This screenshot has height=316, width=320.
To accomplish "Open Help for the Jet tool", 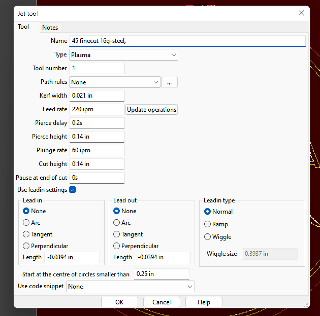I will [x=204, y=302].
